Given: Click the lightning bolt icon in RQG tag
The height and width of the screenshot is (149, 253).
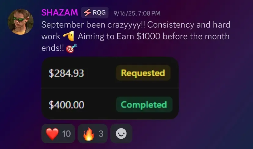Looking at the screenshot, I should pyautogui.click(x=87, y=12).
